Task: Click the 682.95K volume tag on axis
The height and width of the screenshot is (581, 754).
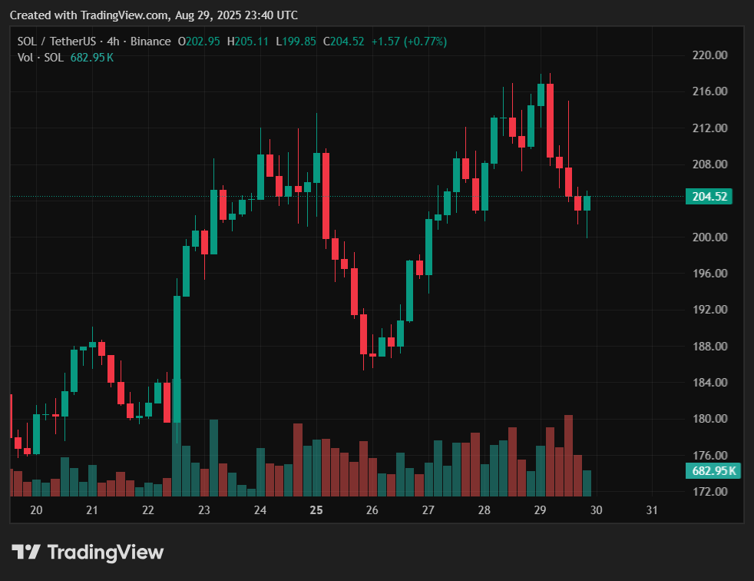Action: (709, 471)
